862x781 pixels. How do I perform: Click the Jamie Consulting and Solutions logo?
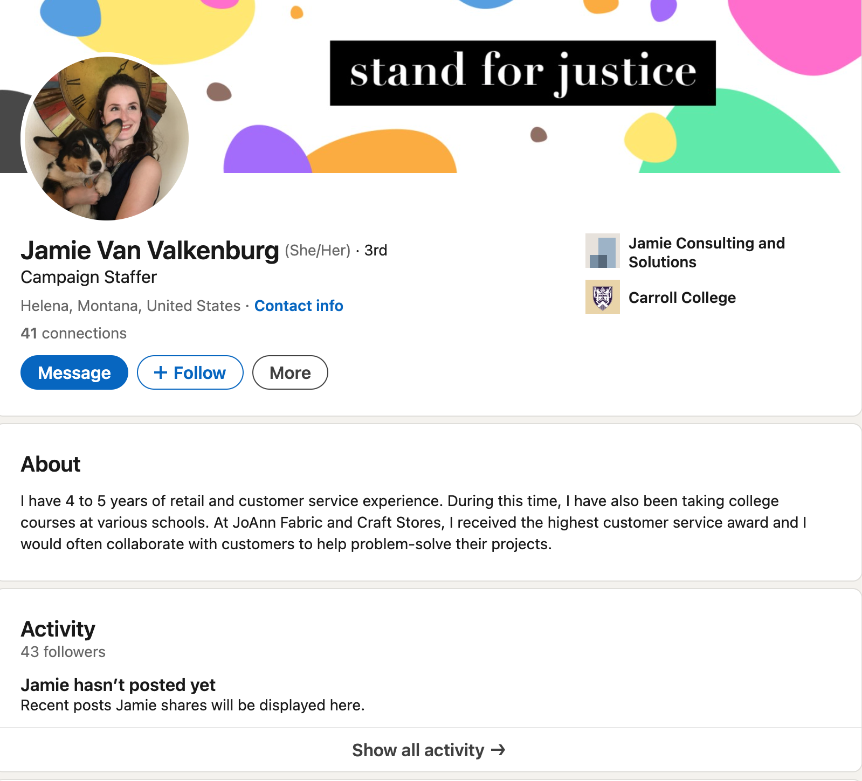pyautogui.click(x=602, y=251)
